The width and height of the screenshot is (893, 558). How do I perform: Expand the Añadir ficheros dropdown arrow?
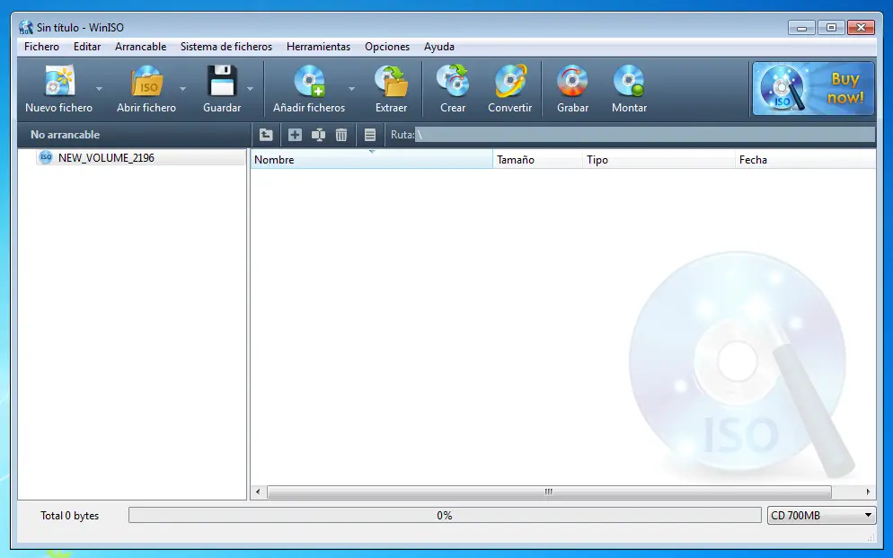(351, 88)
